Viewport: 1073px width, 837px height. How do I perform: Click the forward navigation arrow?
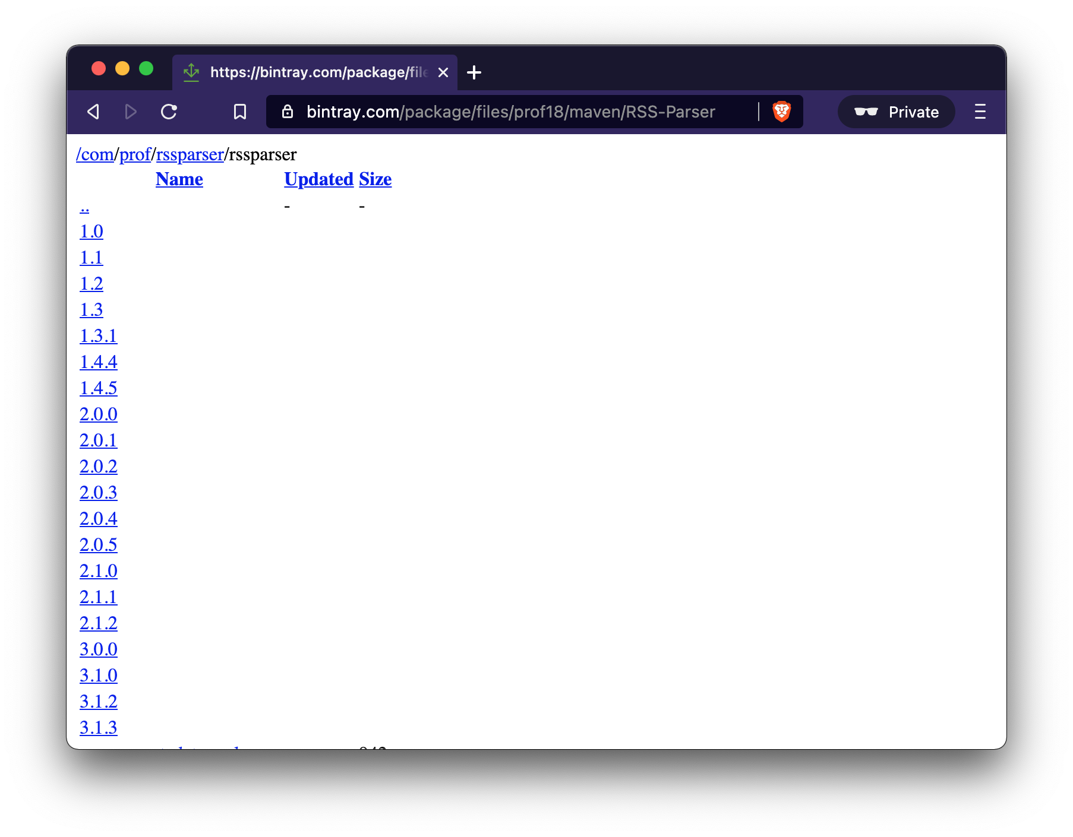[x=131, y=112]
